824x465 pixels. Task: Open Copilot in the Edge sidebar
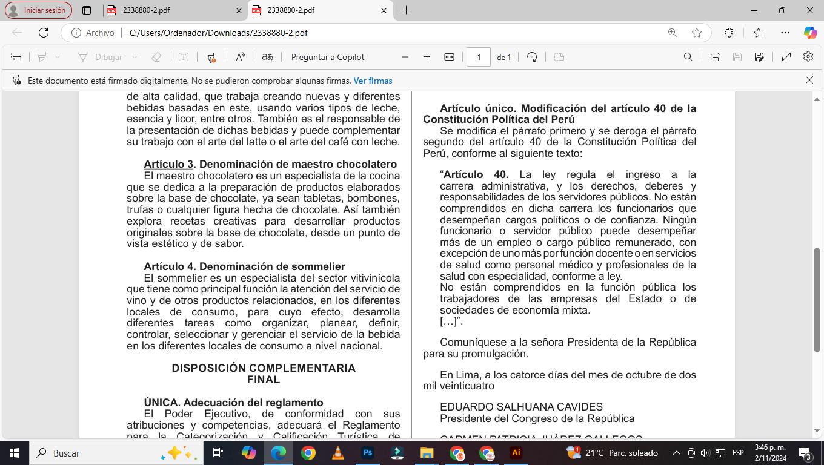[x=810, y=33]
